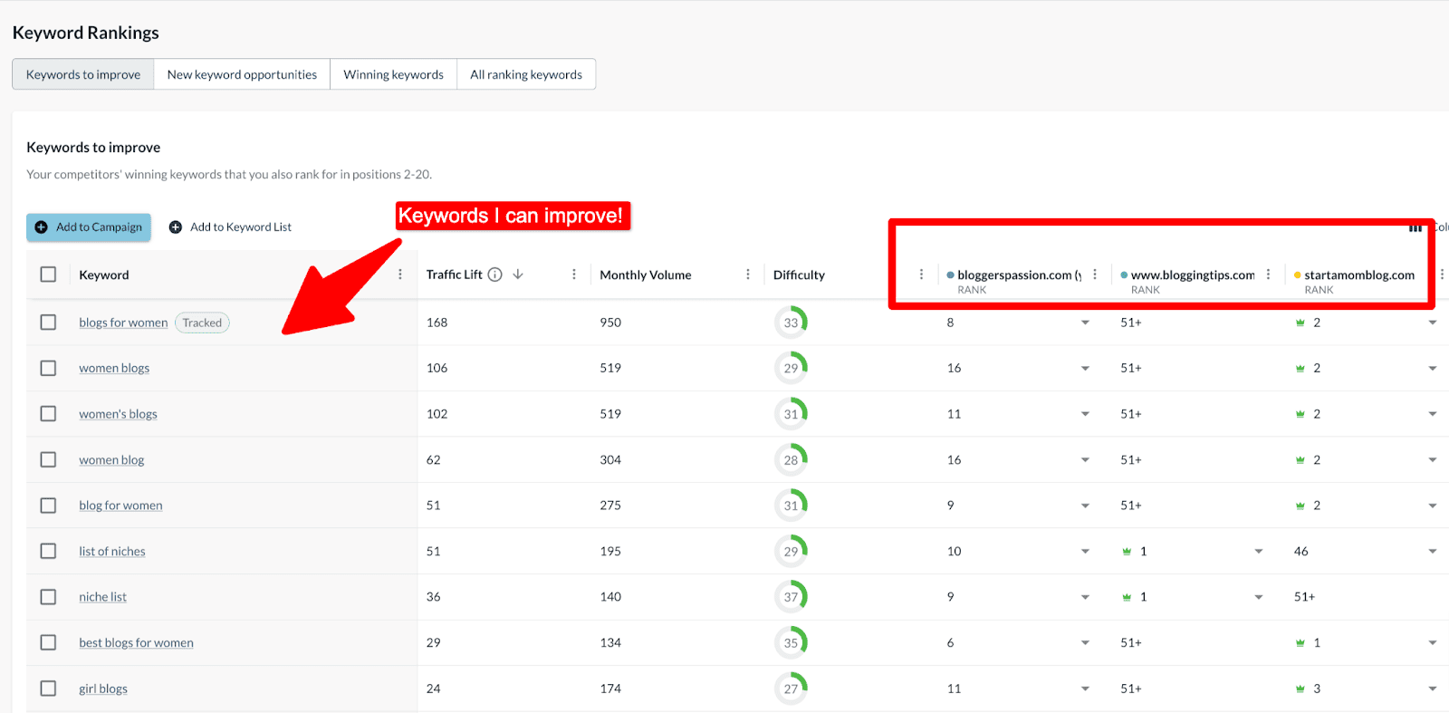Click the Traffic Lift info icon
This screenshot has width=1449, height=713.
point(494,275)
